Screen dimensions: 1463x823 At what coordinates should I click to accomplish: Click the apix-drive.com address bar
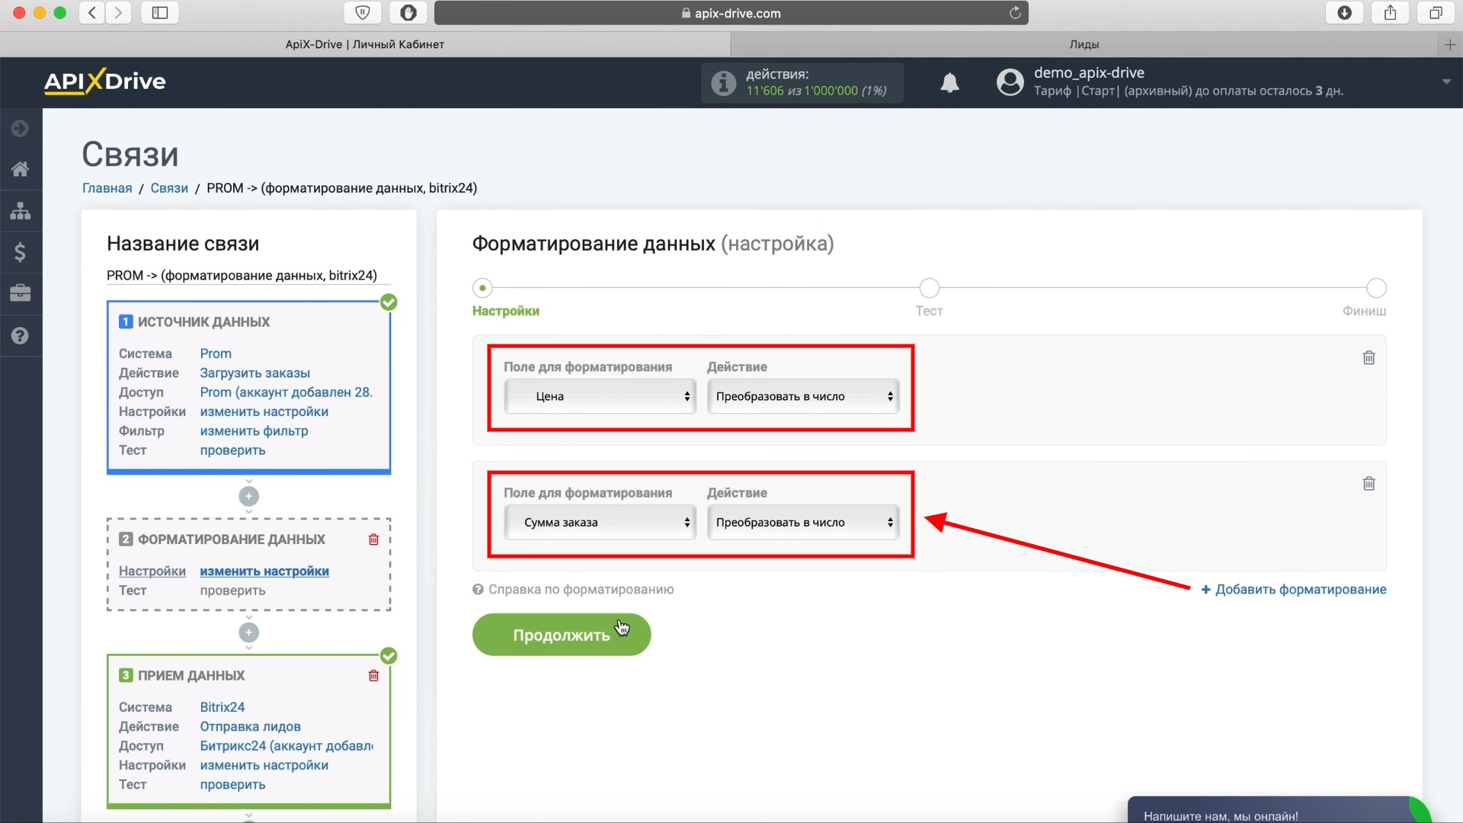(731, 12)
